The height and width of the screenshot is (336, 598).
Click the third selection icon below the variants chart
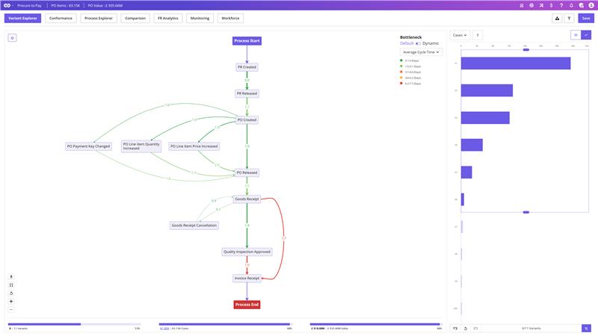(475, 328)
